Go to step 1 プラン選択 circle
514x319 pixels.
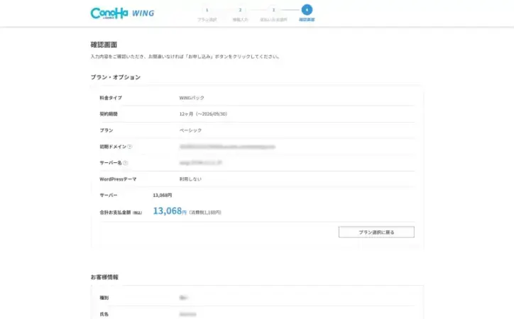coord(207,10)
